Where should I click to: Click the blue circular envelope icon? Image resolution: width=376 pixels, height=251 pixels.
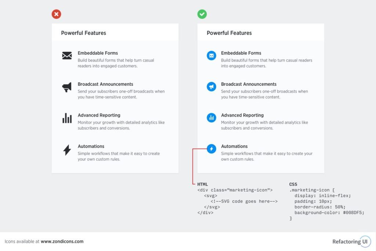pos(211,55)
